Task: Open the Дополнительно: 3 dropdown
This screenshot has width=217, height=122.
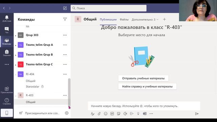Action: 145,20
